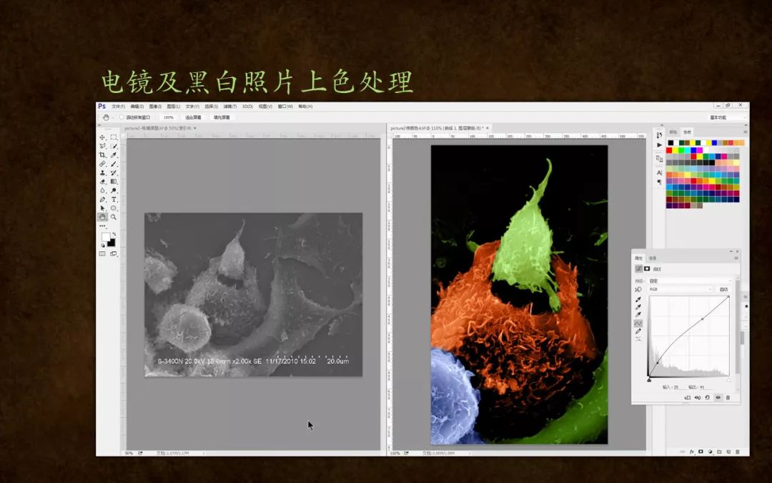Toggle Quick Mask mode

[102, 254]
